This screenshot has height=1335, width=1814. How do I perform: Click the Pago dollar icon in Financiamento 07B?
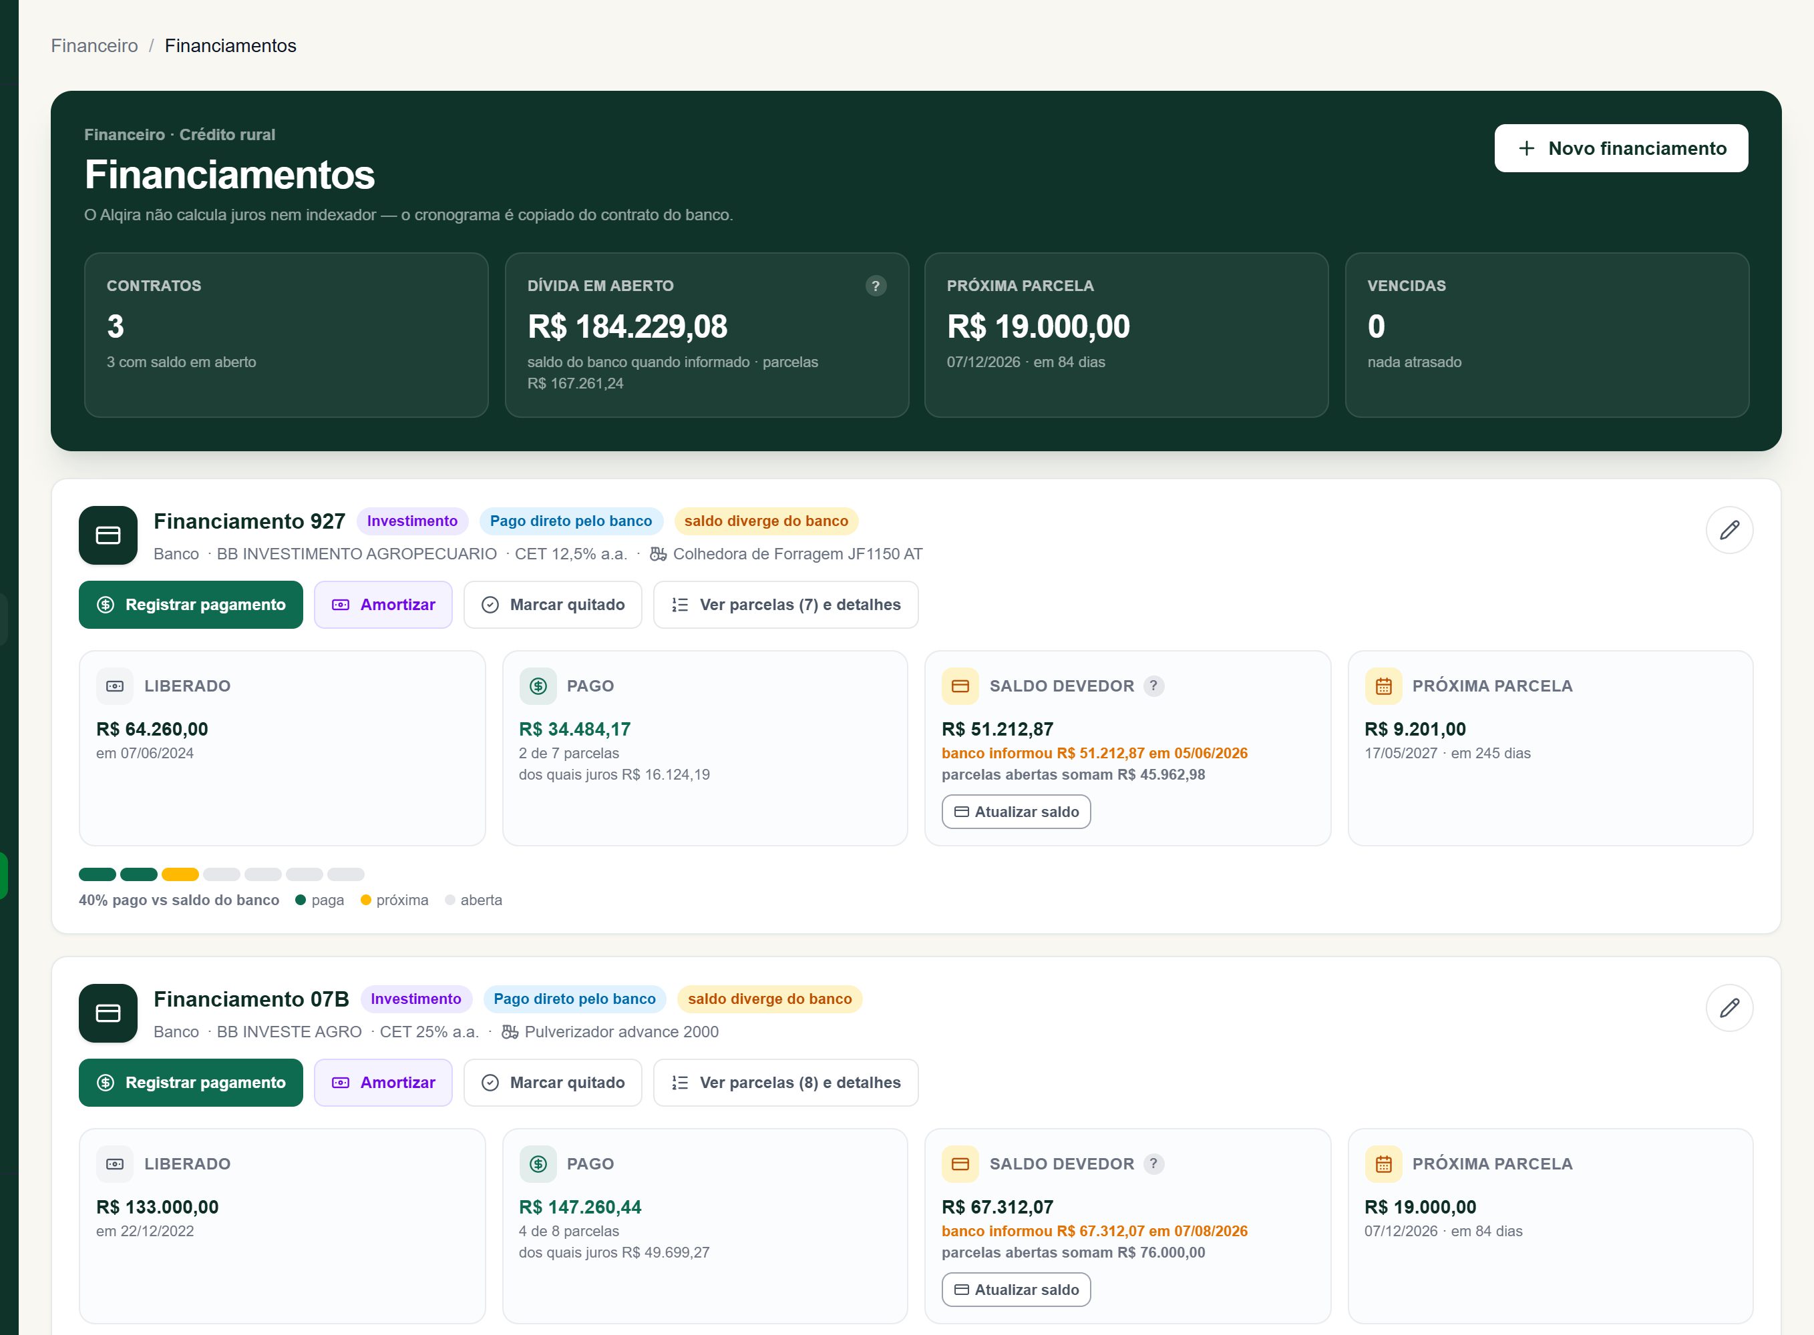538,1163
